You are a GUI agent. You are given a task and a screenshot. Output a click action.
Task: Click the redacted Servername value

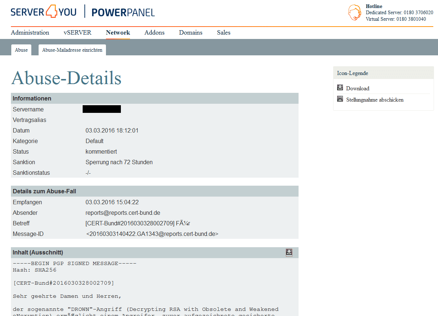[102, 109]
